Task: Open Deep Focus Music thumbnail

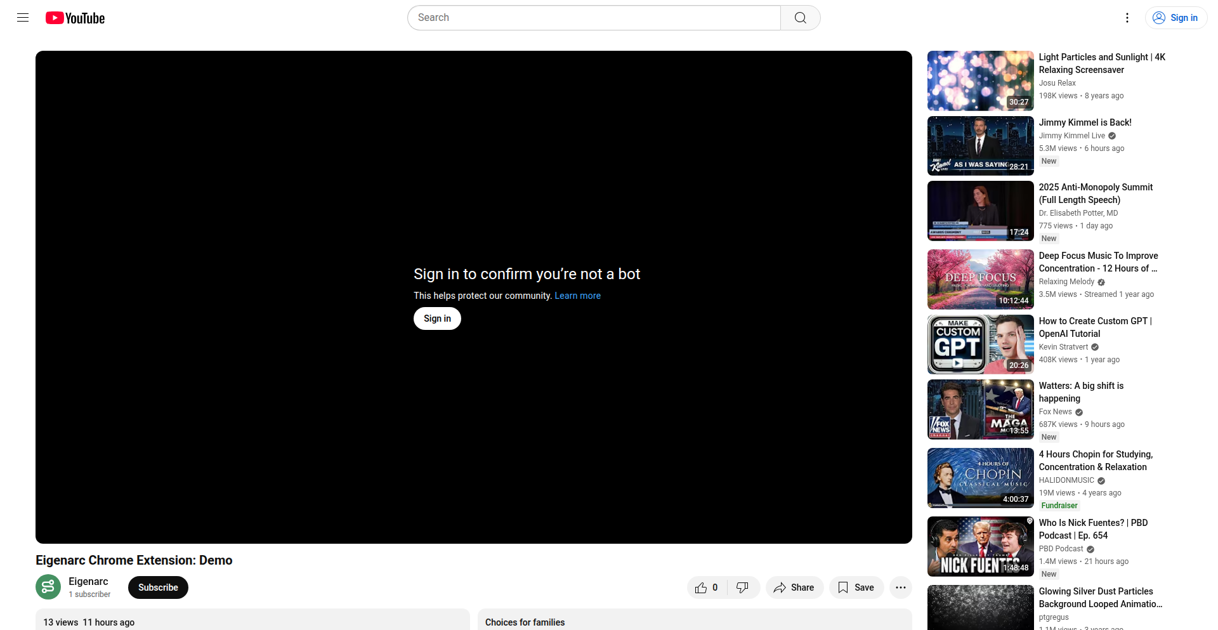Action: 981,279
